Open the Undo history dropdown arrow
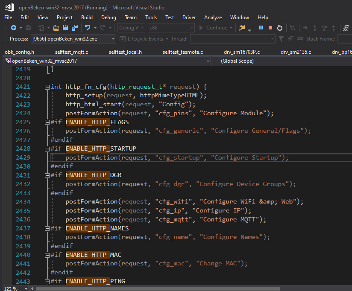This screenshot has height=291, width=352. click(x=95, y=28)
